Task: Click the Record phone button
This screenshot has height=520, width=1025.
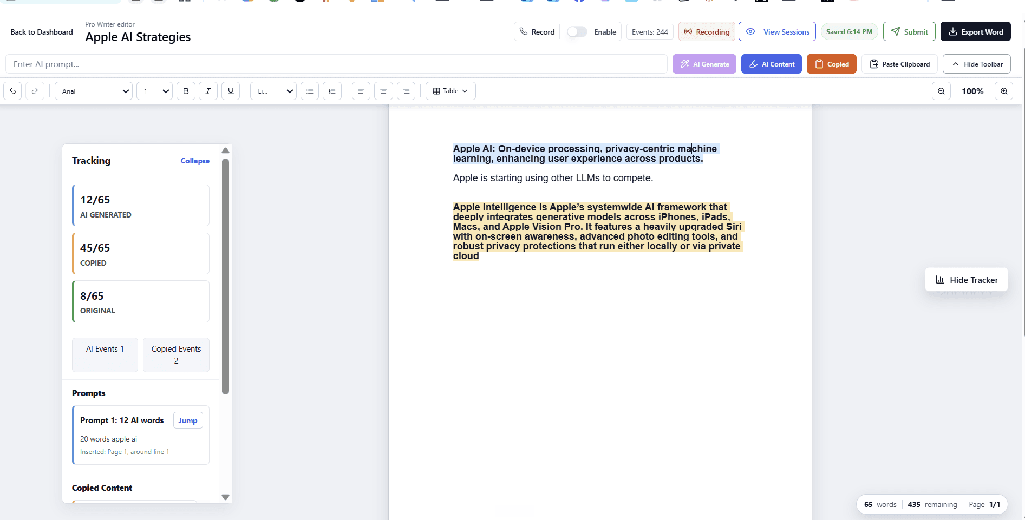Action: point(537,32)
